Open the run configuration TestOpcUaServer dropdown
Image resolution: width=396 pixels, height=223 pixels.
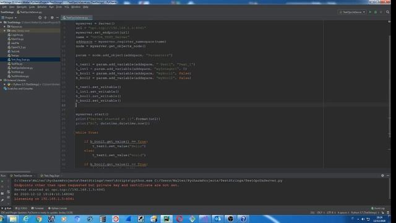pyautogui.click(x=352, y=12)
